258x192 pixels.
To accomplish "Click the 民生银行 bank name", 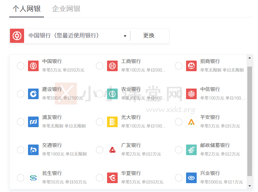I will pos(52,173).
